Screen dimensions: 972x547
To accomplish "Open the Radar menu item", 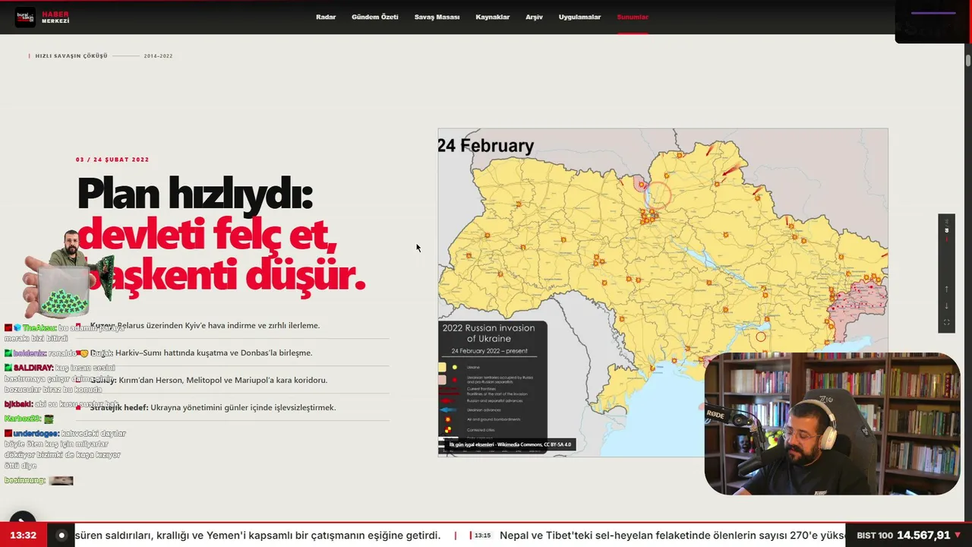I will (326, 17).
